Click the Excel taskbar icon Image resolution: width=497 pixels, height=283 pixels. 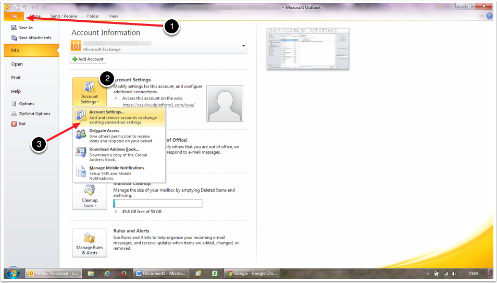pos(215,273)
